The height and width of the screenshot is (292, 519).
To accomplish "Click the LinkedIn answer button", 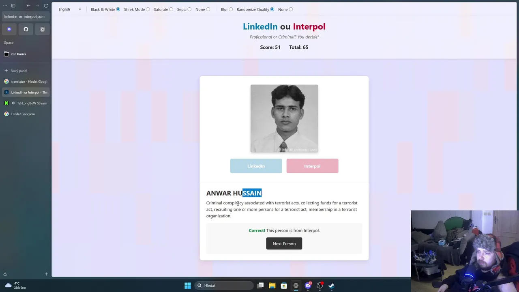I will (x=256, y=166).
